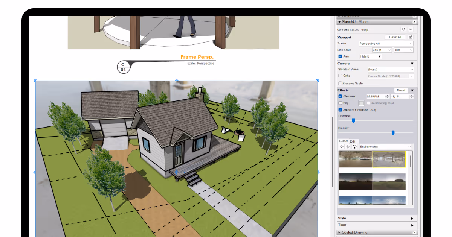Image resolution: width=452 pixels, height=237 pixels.
Task: Select the first indoor hall environment thumbnail
Action: click(356, 159)
